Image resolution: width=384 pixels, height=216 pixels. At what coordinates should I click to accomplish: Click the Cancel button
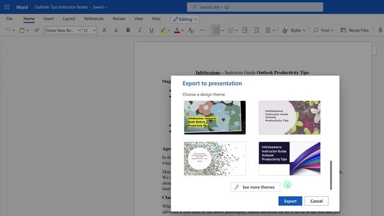316,201
